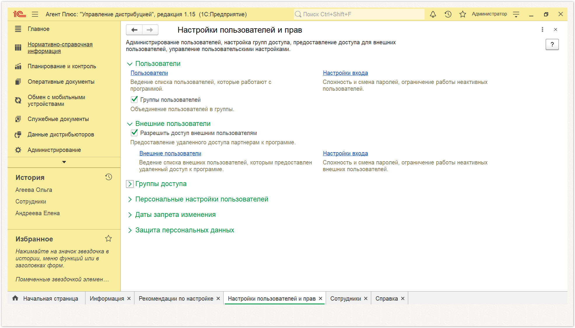Switch to the Справка tab
This screenshot has height=328, width=575.
click(387, 299)
